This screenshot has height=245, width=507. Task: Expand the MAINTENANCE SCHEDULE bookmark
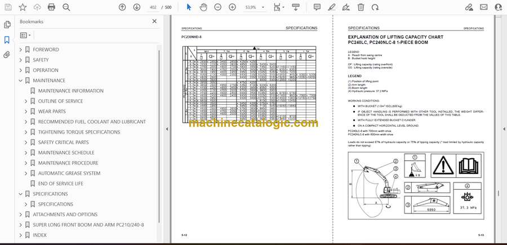(x=26, y=153)
